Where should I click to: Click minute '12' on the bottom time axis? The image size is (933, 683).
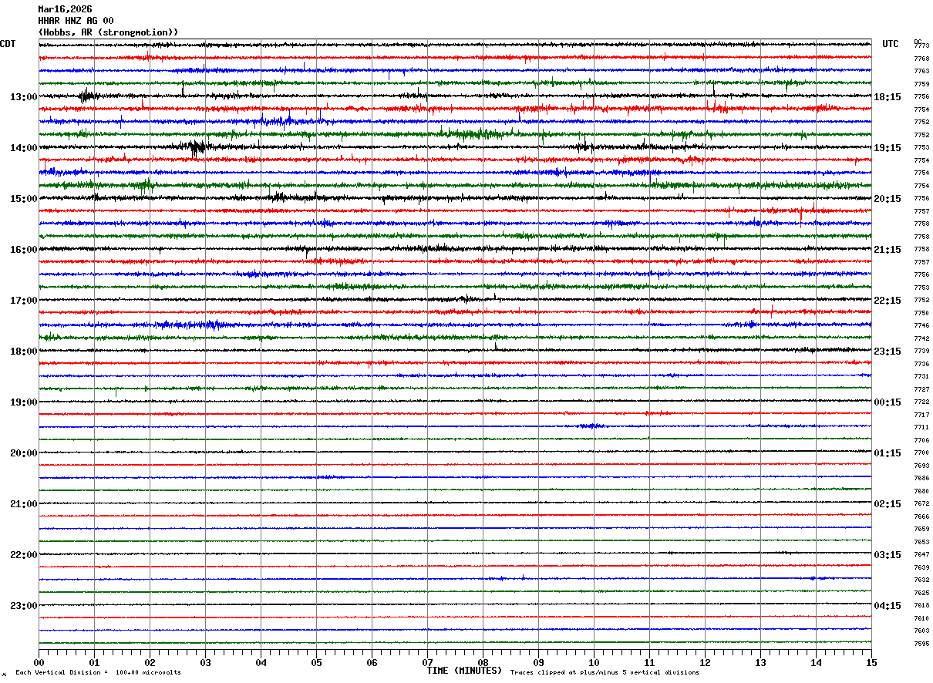click(705, 663)
